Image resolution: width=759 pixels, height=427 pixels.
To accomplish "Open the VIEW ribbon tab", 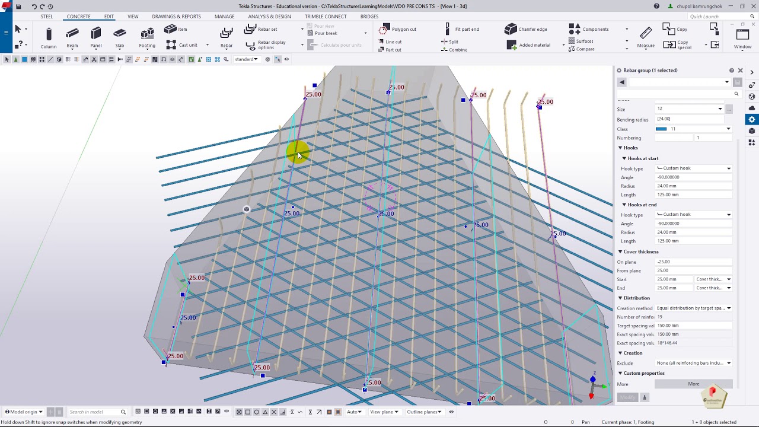I will coord(133,17).
